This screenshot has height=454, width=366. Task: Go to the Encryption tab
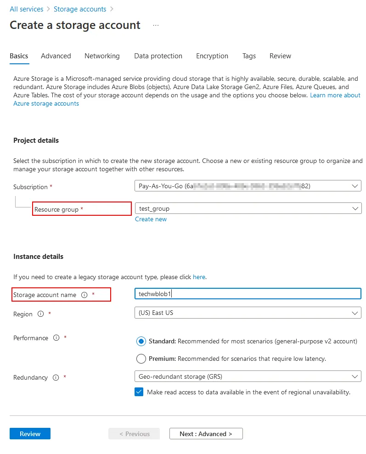click(x=212, y=56)
